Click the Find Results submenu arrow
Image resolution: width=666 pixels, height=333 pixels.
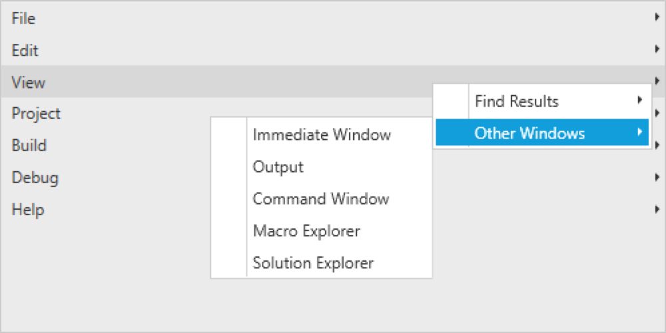(x=639, y=101)
